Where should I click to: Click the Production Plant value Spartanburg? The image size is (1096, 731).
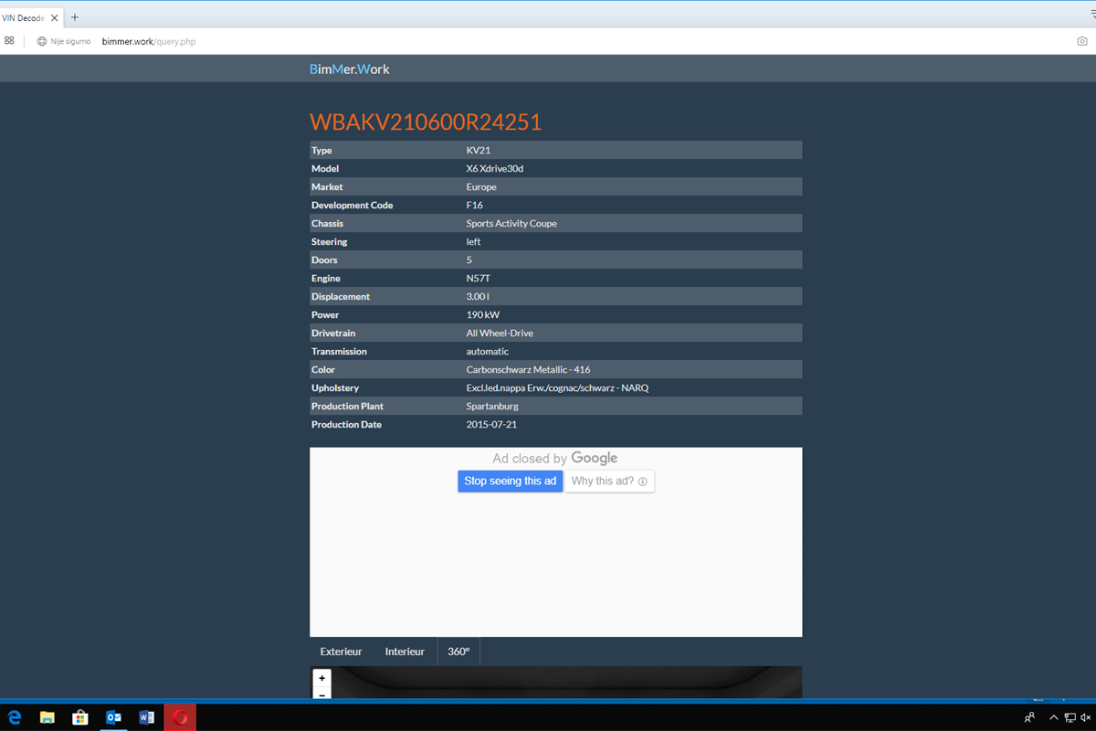pyautogui.click(x=492, y=407)
